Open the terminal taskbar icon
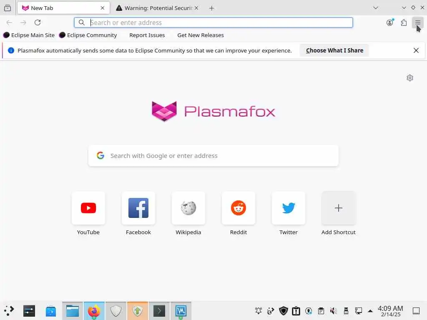 point(159,311)
